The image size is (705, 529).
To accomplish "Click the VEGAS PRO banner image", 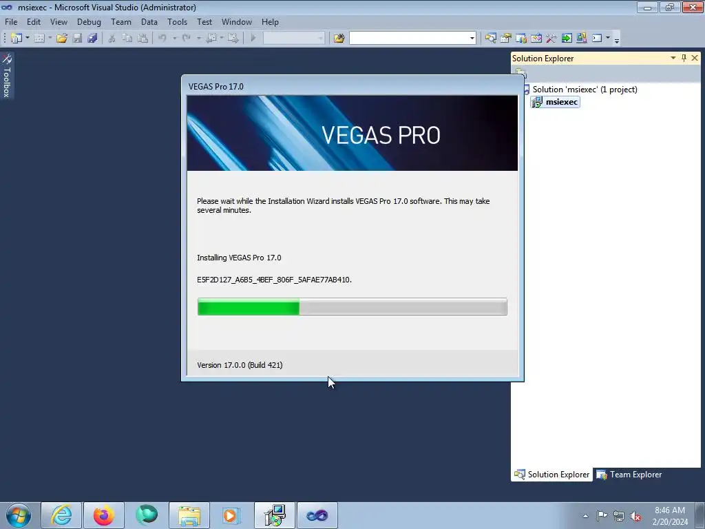I will (x=352, y=133).
